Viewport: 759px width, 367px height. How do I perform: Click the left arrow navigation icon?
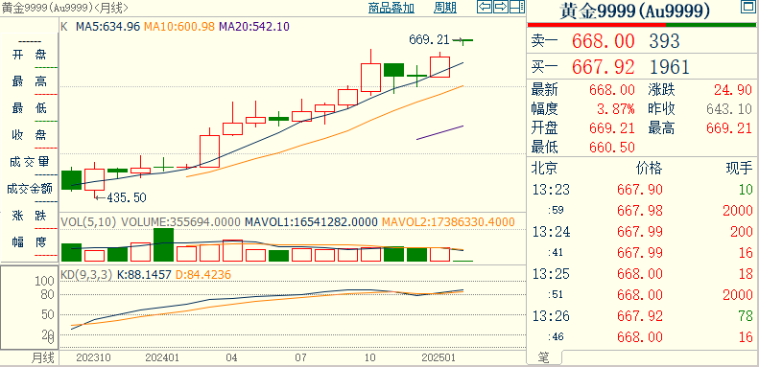tap(485, 7)
